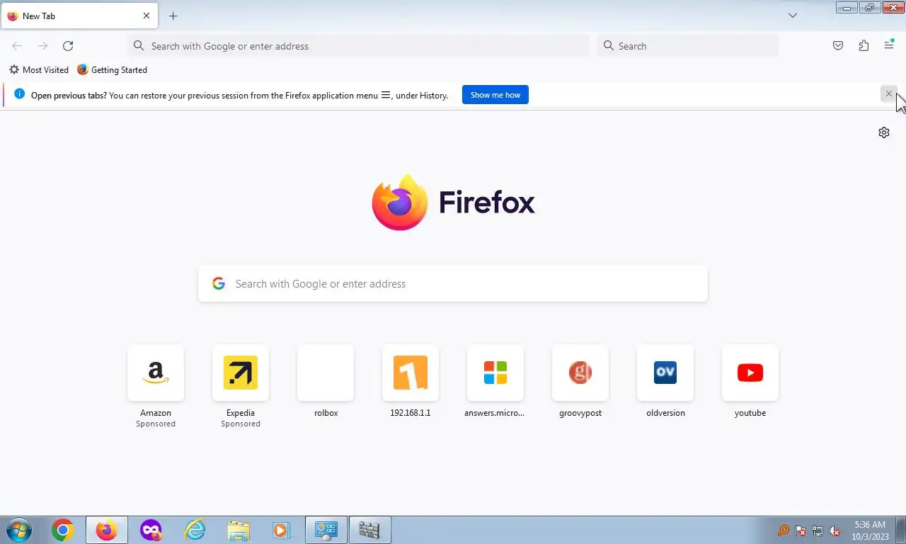Screen dimensions: 906x544
Task: Open the personalize new tab gear
Action: coord(884,132)
